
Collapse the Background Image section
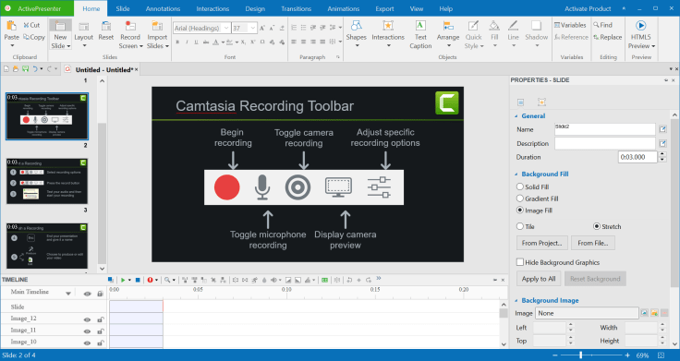click(x=516, y=300)
